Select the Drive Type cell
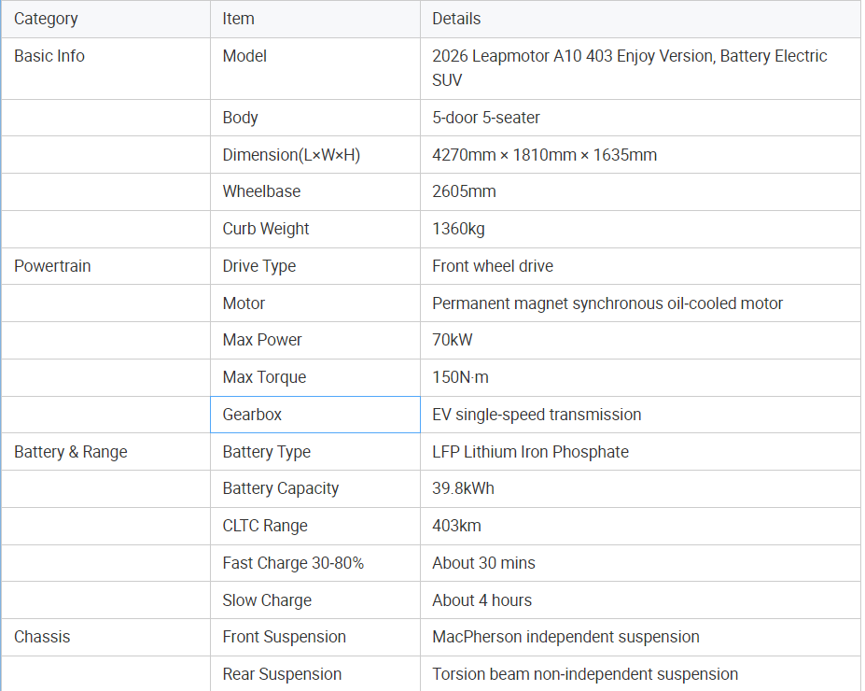The width and height of the screenshot is (865, 691). coord(315,266)
